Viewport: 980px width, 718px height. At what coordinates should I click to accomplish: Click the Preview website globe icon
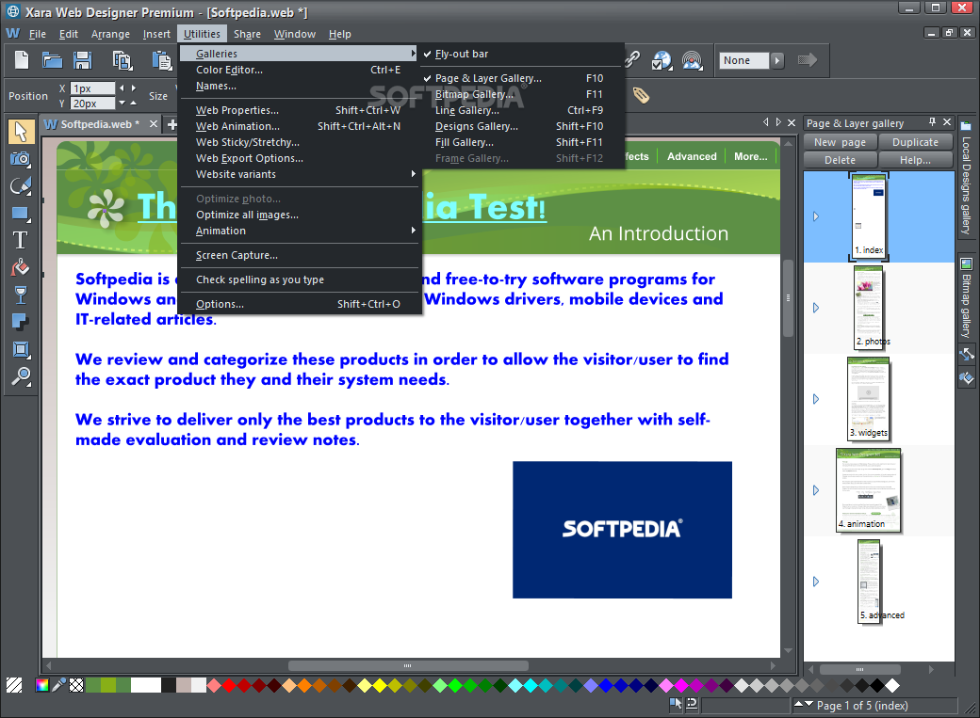point(661,60)
